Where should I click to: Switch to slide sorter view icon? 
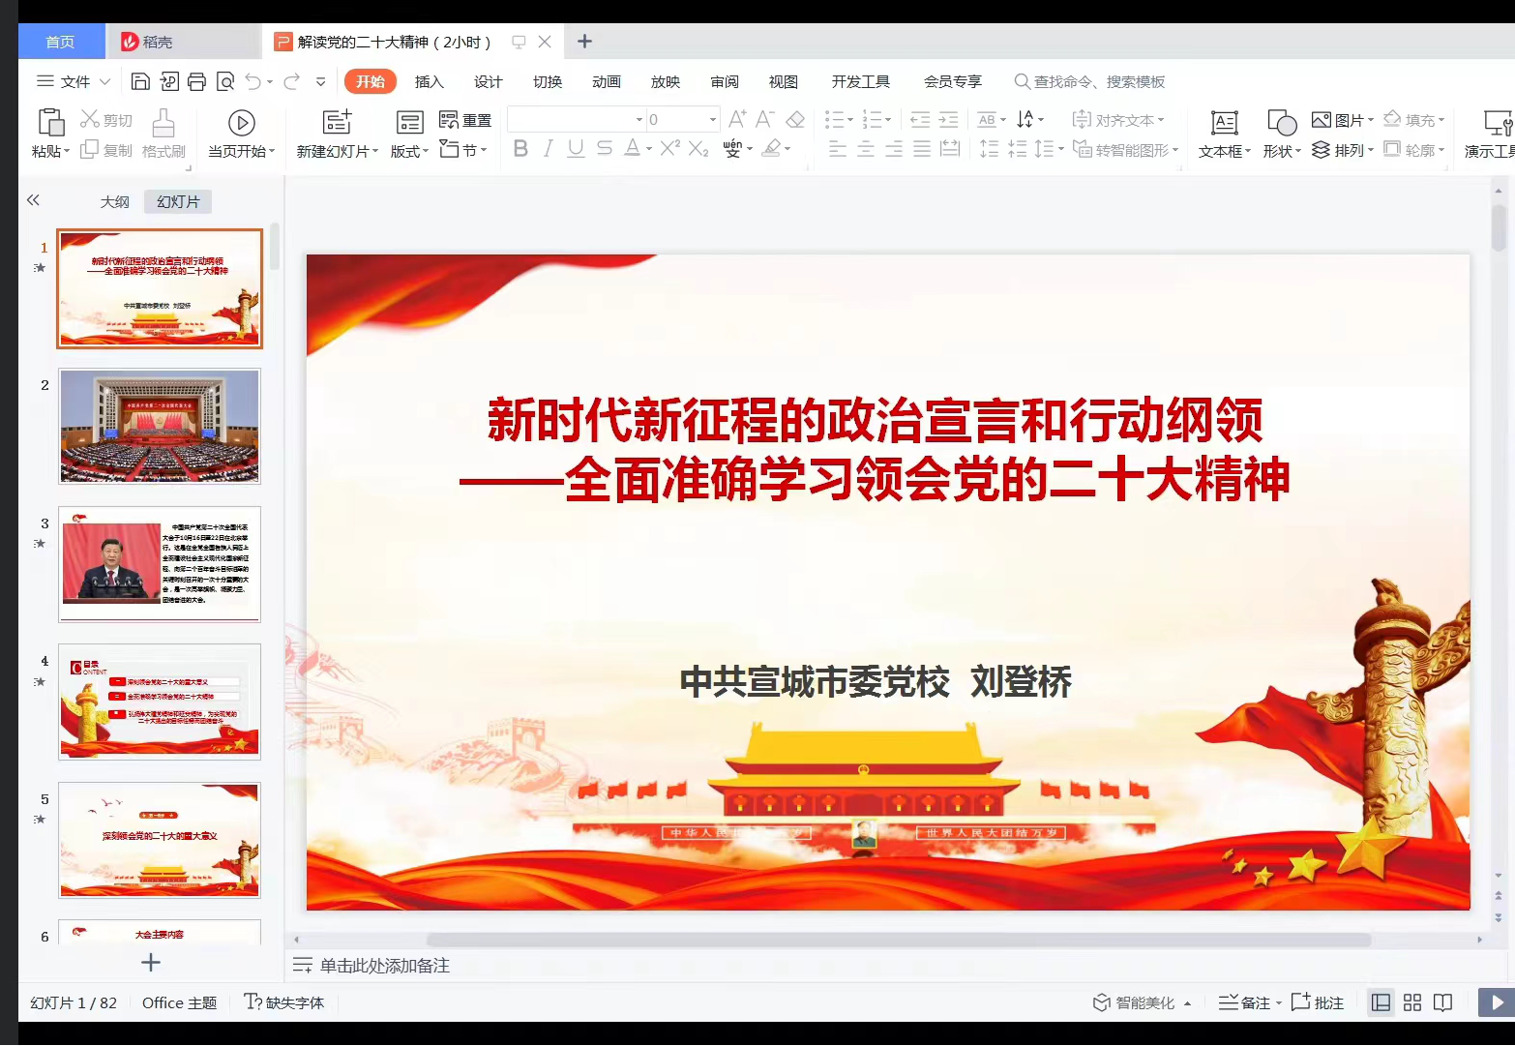tap(1412, 1002)
